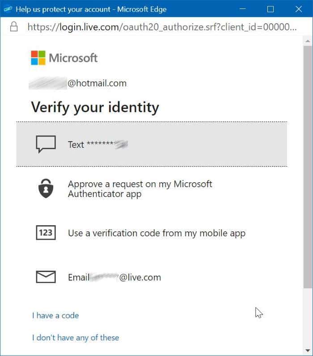Maximize the Microsoft Edge window
This screenshot has width=313, height=356.
click(270, 9)
